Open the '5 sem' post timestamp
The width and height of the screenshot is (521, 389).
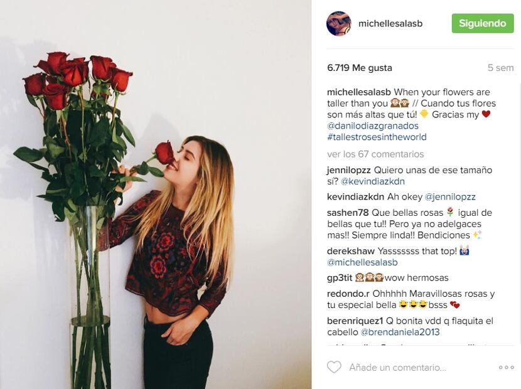click(x=500, y=68)
